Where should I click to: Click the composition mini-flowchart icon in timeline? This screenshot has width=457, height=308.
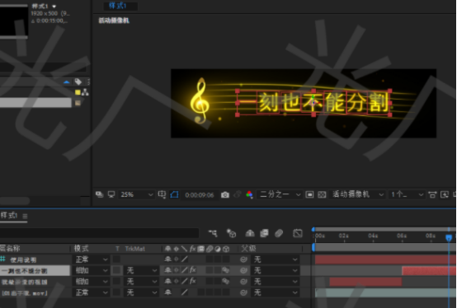(x=213, y=233)
